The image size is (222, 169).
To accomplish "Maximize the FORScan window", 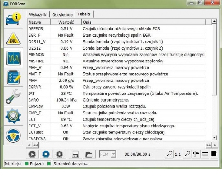I will (x=201, y=3).
